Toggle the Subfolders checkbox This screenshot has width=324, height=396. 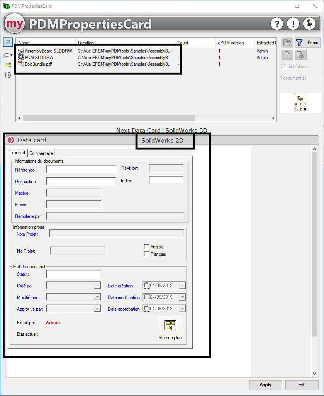[284, 66]
